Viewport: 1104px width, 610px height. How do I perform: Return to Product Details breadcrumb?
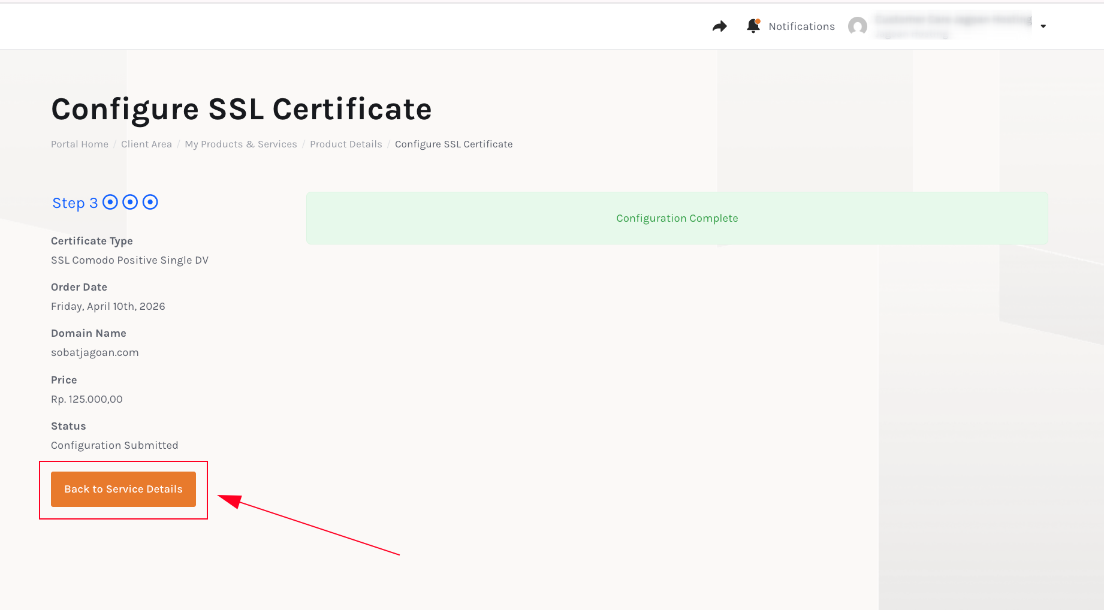pos(346,144)
